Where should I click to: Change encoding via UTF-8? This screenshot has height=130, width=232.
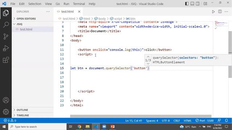(166, 121)
